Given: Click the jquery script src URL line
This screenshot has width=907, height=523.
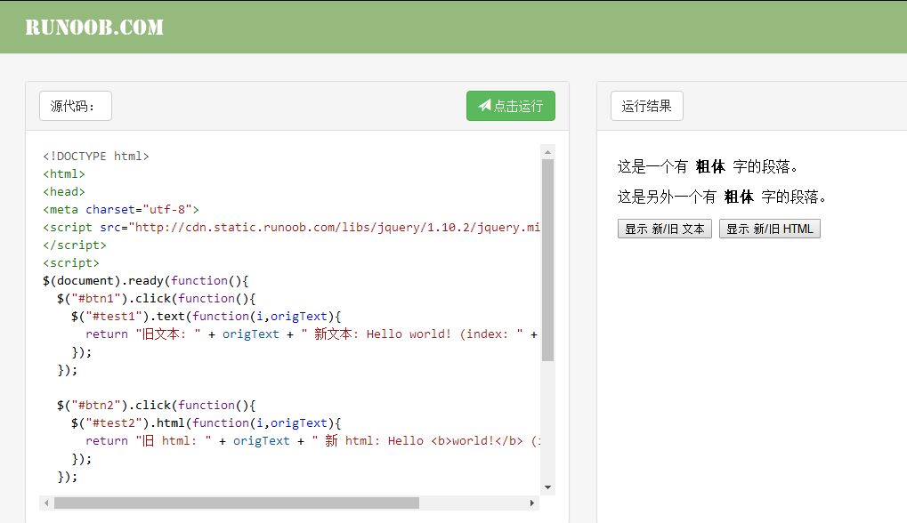Looking at the screenshot, I should 291,227.
